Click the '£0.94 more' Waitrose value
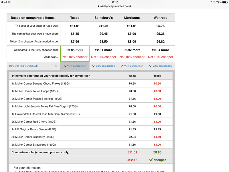The height and width of the screenshot is (172, 229). point(161,50)
